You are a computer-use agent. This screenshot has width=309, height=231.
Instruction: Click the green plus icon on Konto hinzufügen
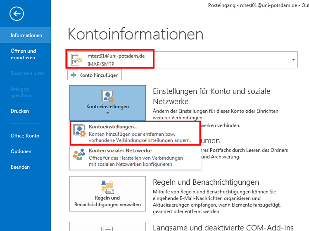[x=73, y=75]
